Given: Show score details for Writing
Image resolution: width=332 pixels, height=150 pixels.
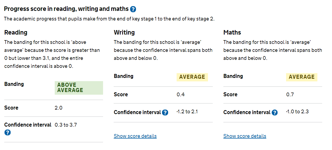Looking at the screenshot, I should tap(135, 136).
